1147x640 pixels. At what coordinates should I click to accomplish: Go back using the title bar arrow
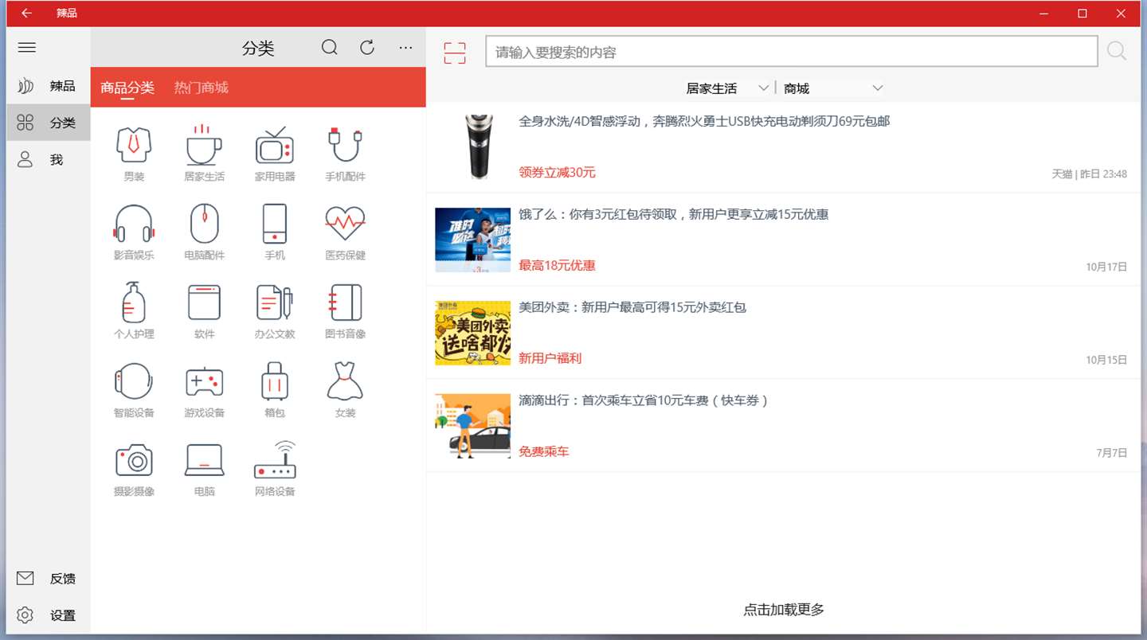(x=26, y=13)
